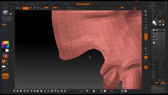Image resolution: width=168 pixels, height=95 pixels.
Task: Click Append subtool button
Action: [x=162, y=64]
